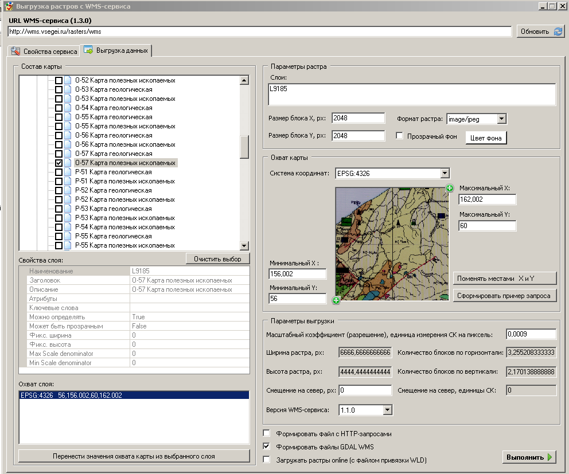Enable the Прозрачный фон checkbox
This screenshot has height=474, width=569.
pyautogui.click(x=400, y=136)
